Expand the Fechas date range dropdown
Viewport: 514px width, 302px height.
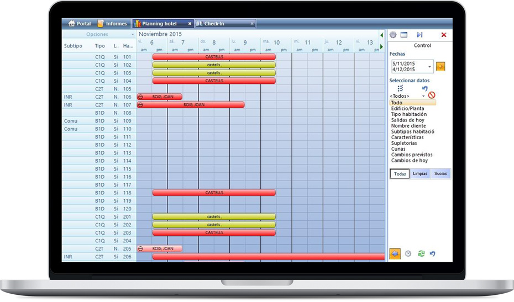click(x=429, y=67)
